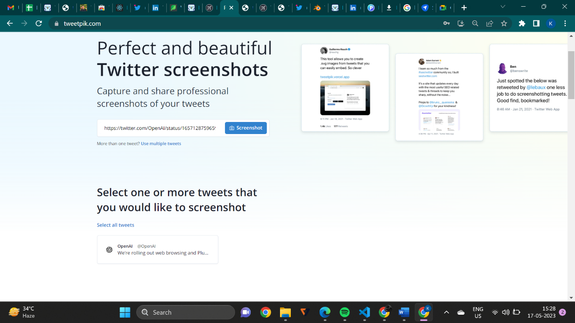The image size is (575, 323).
Task: Switch to the Telegram browser tab
Action: tap(425, 7)
